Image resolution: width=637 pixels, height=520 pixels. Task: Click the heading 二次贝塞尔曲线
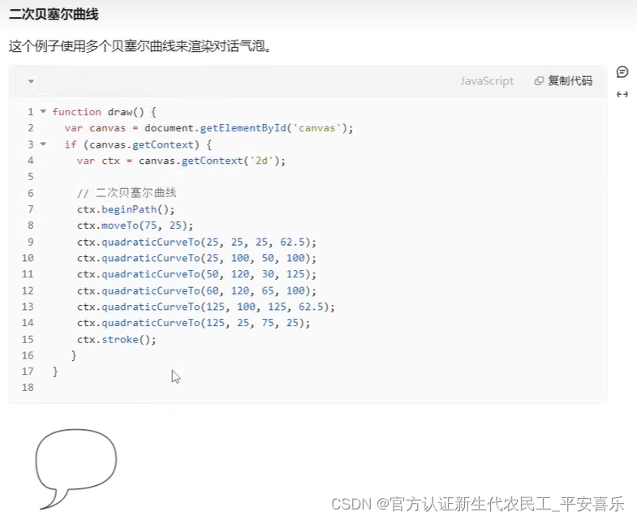(x=54, y=15)
